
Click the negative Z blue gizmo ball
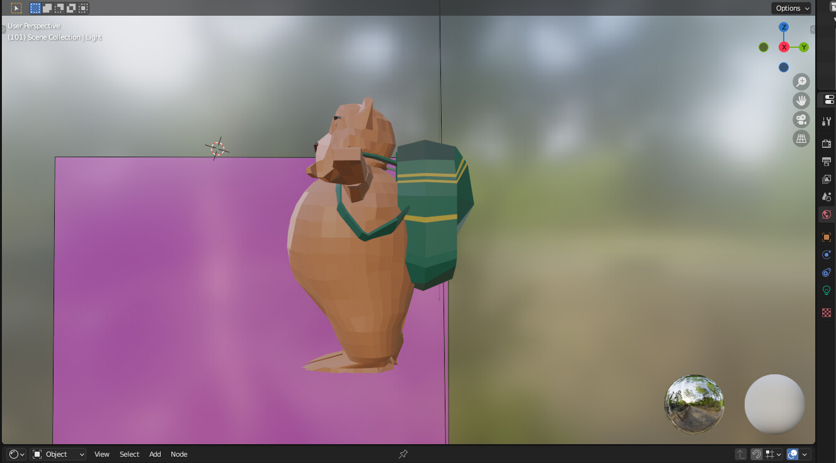tap(784, 67)
